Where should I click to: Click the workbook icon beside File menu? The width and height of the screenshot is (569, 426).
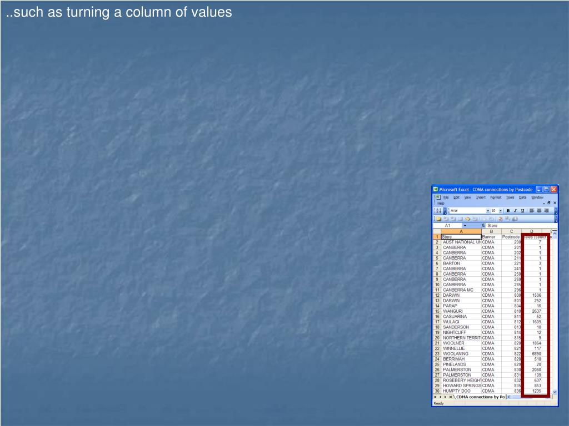click(438, 197)
